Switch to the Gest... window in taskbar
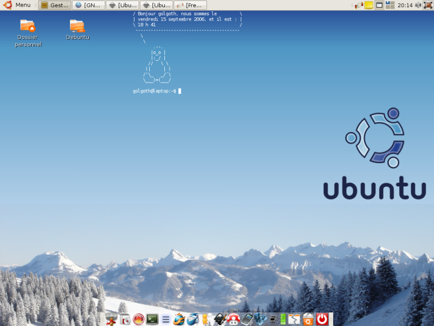This screenshot has width=434, height=326. (55, 5)
